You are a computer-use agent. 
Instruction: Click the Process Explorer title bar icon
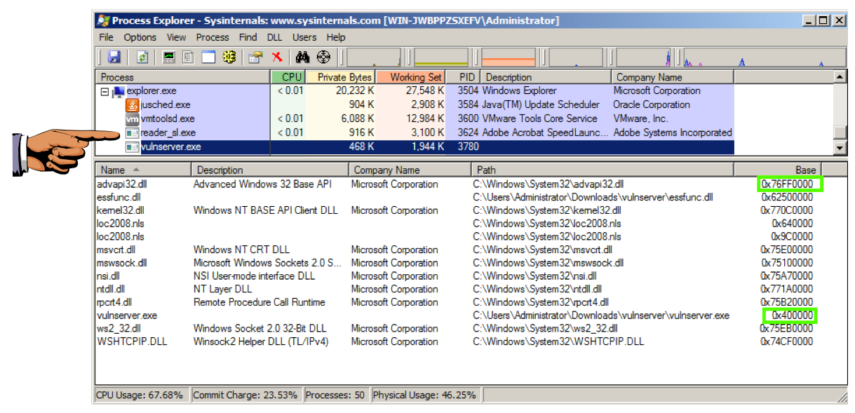pyautogui.click(x=102, y=20)
